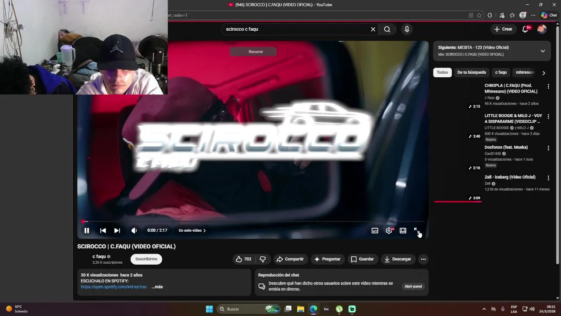Open Task View from the taskbar
This screenshot has height=316, width=561.
tap(288, 309)
